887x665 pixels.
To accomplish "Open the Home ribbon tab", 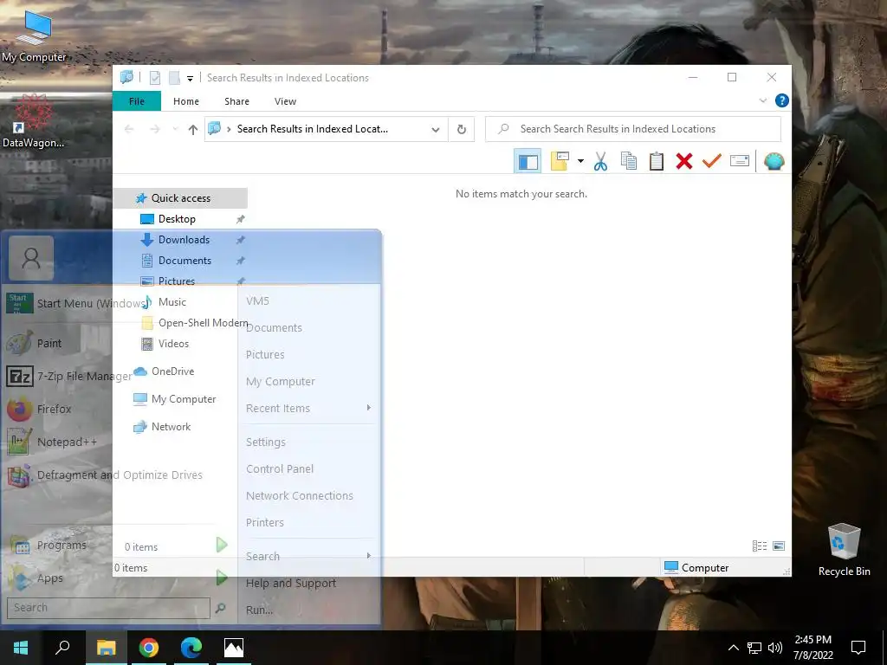I will (x=186, y=101).
